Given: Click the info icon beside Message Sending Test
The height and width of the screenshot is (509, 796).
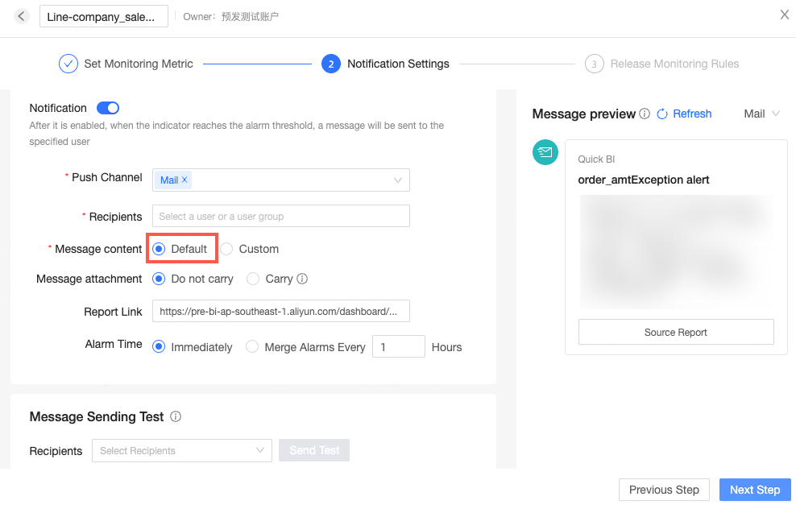Looking at the screenshot, I should pos(176,417).
